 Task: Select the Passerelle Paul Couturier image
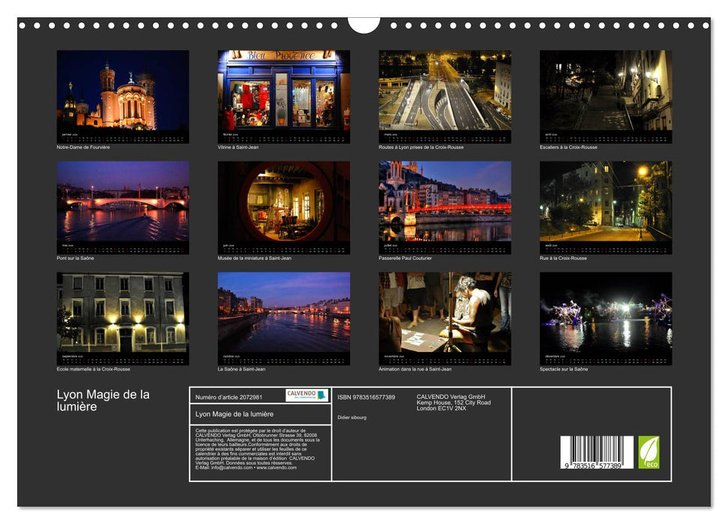click(x=445, y=201)
